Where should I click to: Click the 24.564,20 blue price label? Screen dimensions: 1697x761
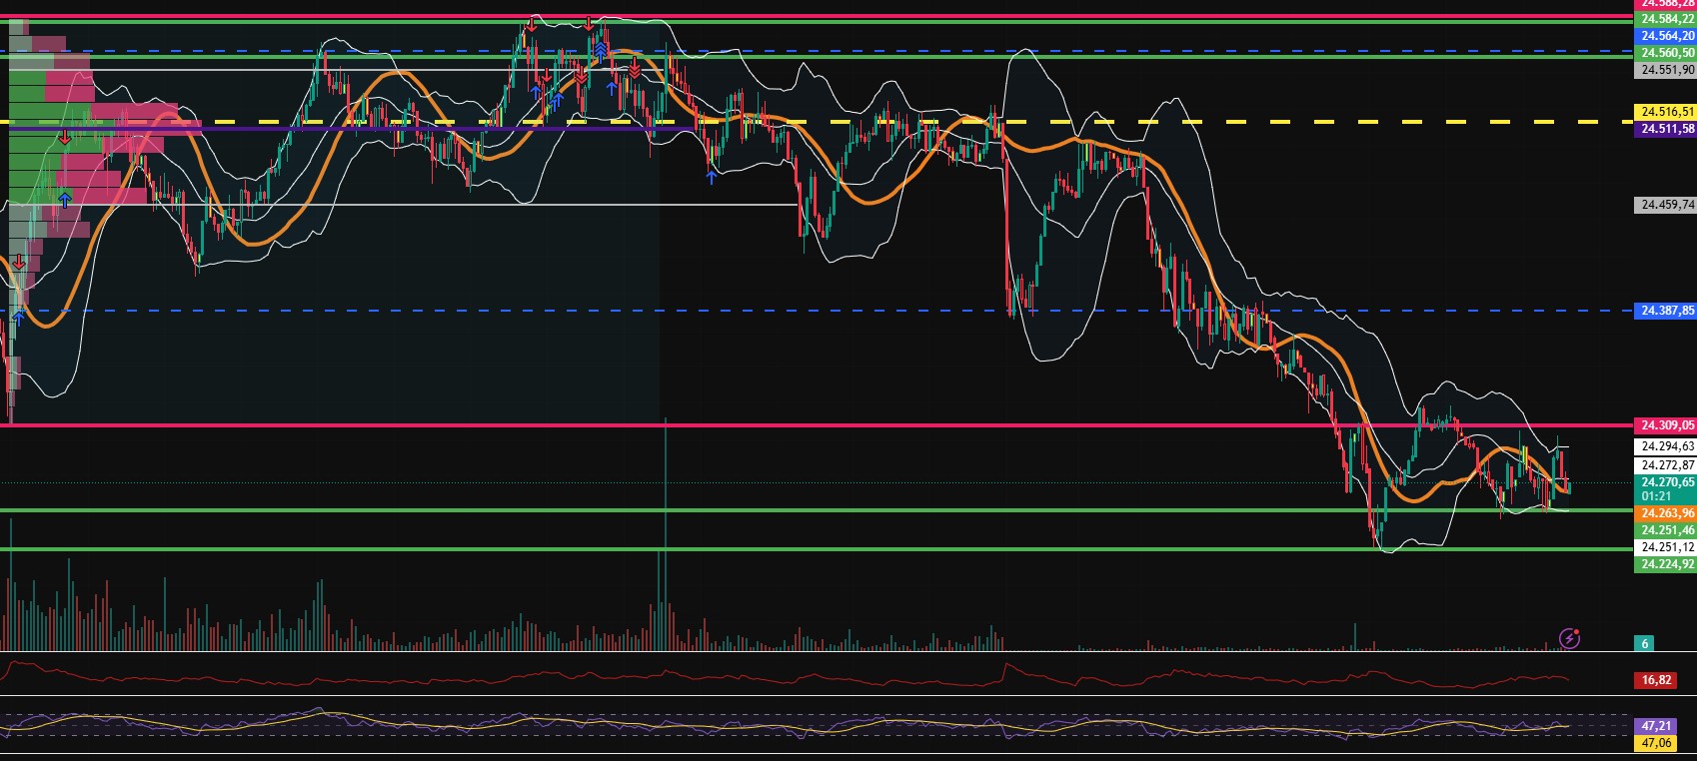[1666, 36]
